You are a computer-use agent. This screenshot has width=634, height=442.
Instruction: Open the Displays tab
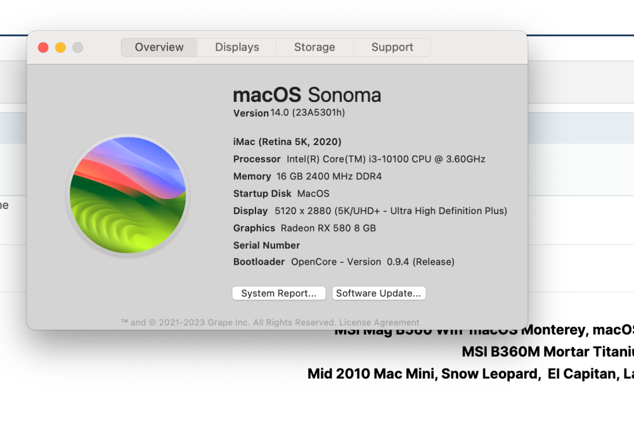pyautogui.click(x=237, y=47)
